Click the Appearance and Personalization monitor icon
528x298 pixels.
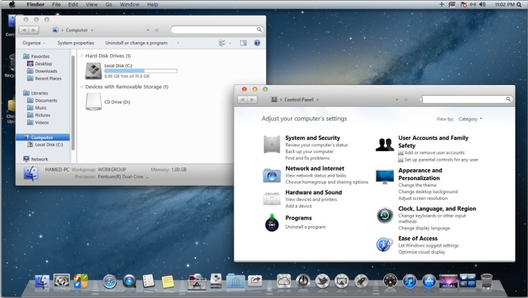[x=385, y=177]
